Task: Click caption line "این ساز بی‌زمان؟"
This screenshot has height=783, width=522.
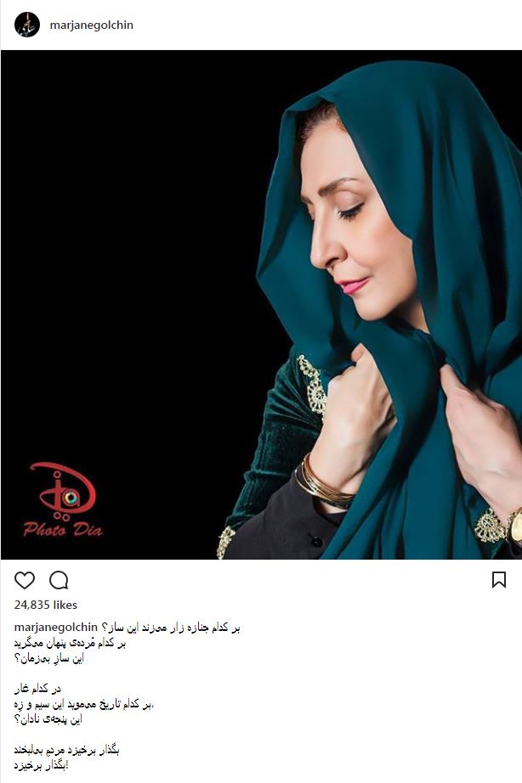Action: [49, 658]
